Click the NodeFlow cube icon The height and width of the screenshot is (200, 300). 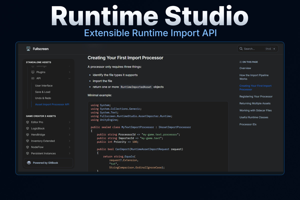tap(27, 147)
